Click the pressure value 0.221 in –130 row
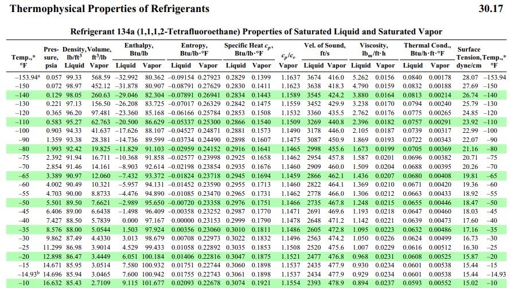The height and width of the screenshot is (288, 510). [x=53, y=104]
